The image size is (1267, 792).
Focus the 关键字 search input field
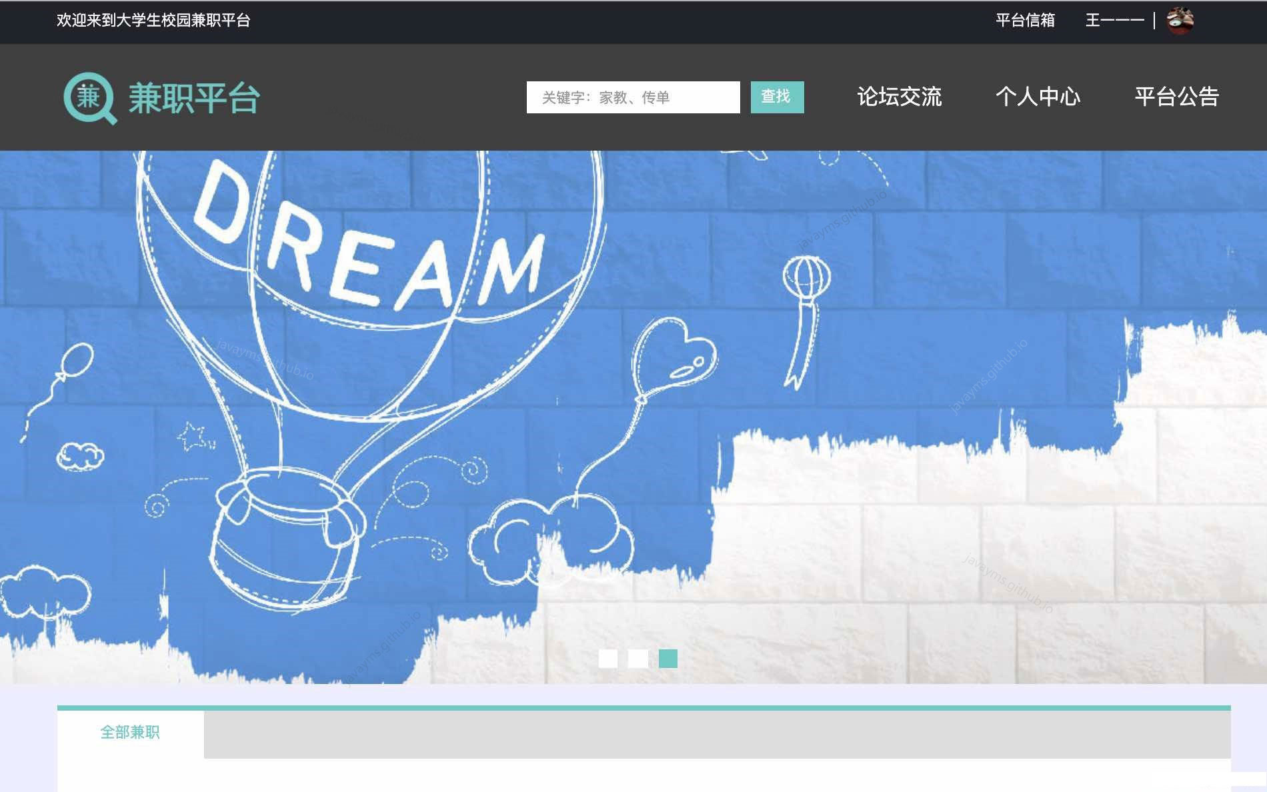(633, 97)
